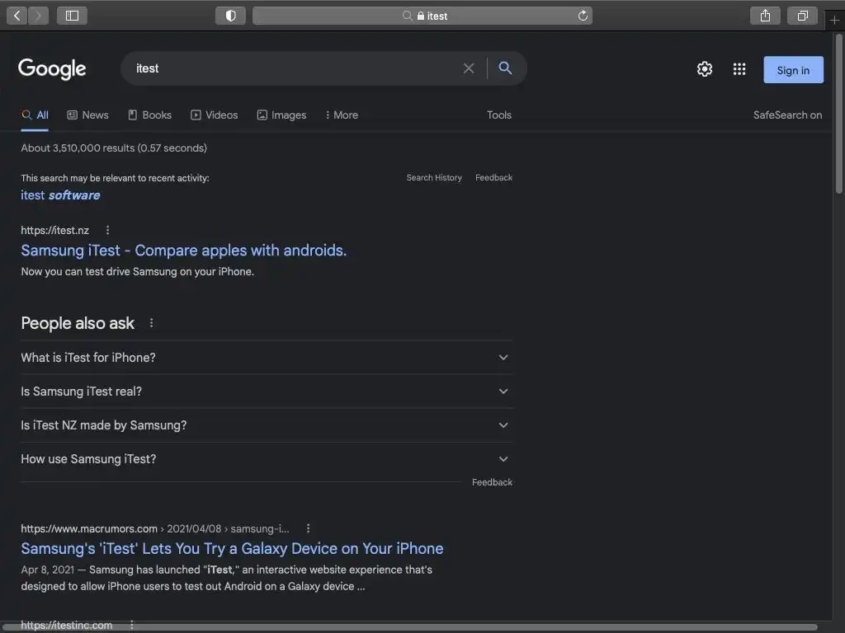This screenshot has width=845, height=633.
Task: Open MacRumors "Samsung's 'iTest' Lets You Try" result
Action: [x=232, y=548]
